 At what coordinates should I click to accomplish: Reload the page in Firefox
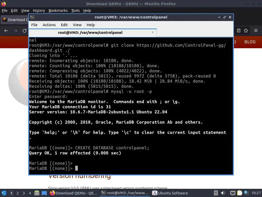(25, 31)
